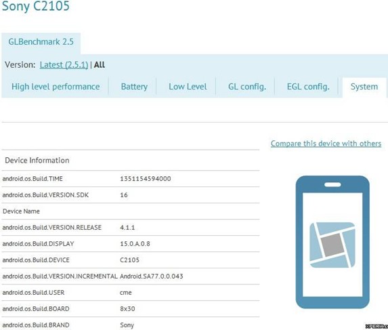Screen dimensions: 388x330
Task: Click the android.os.Build.BRAND label
Action: pyautogui.click(x=36, y=325)
